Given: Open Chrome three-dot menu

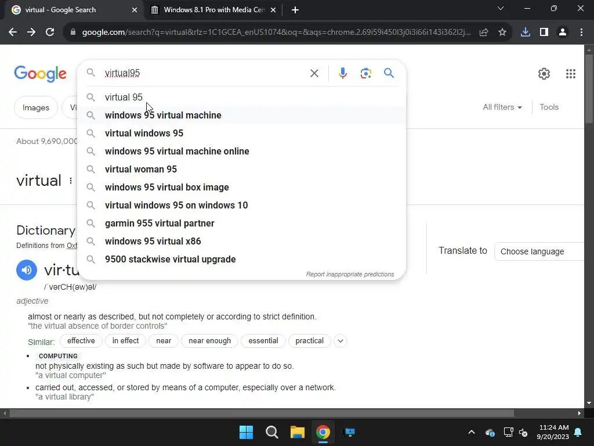Looking at the screenshot, I should [x=581, y=33].
